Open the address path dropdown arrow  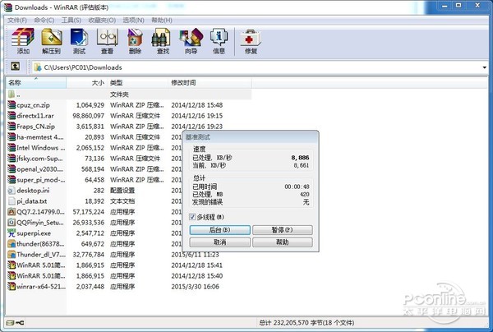point(484,67)
